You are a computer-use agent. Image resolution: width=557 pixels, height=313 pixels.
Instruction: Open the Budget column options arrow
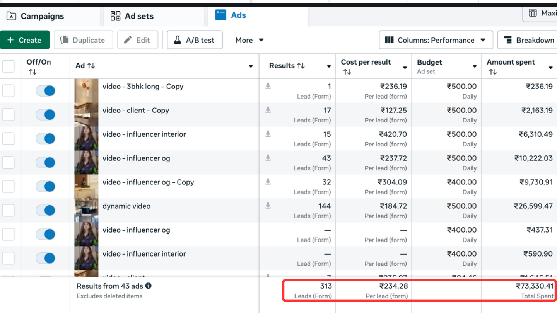pos(475,66)
